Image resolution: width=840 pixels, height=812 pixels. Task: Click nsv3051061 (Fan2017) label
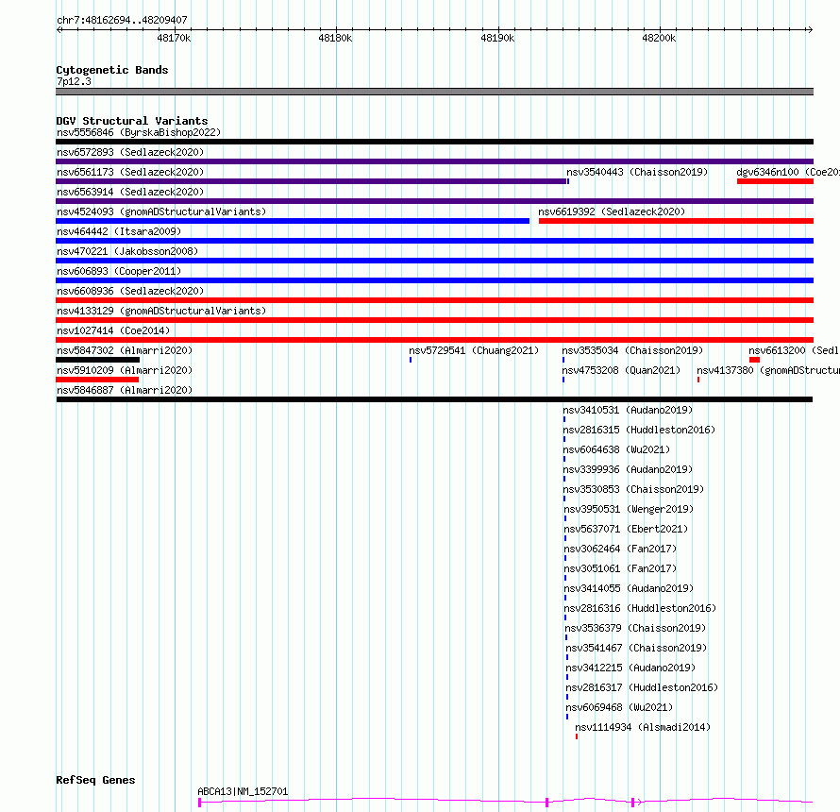coord(620,568)
